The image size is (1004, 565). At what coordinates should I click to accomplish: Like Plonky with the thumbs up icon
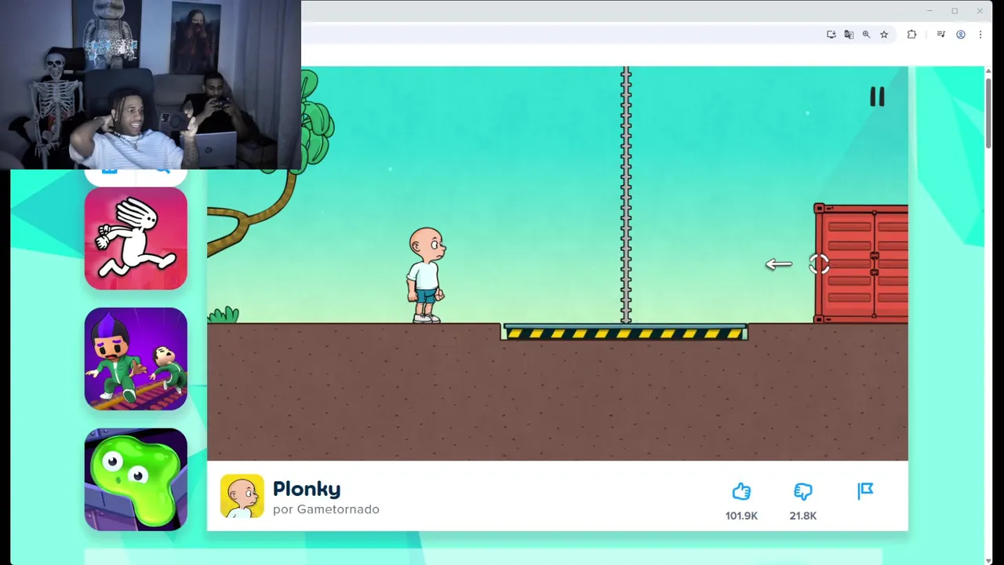(x=741, y=492)
